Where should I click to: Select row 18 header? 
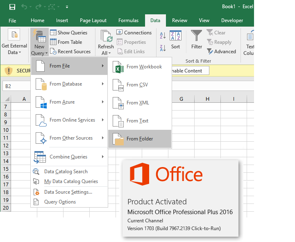point(6,192)
